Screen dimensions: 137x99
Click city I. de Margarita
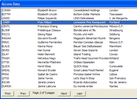click(118, 18)
